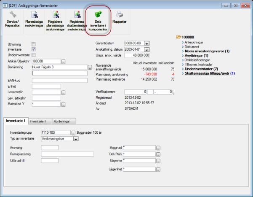Screen dimensions: 253x197
Task: Click the Inventariegrupp field 1110-100
Action: pos(56,132)
